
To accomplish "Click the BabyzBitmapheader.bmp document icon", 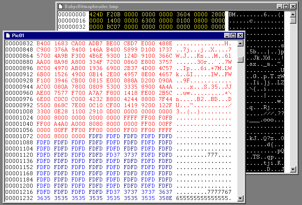I will 60,7.
